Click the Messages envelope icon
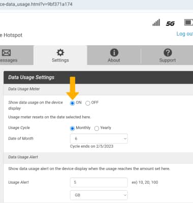 coord(6,53)
